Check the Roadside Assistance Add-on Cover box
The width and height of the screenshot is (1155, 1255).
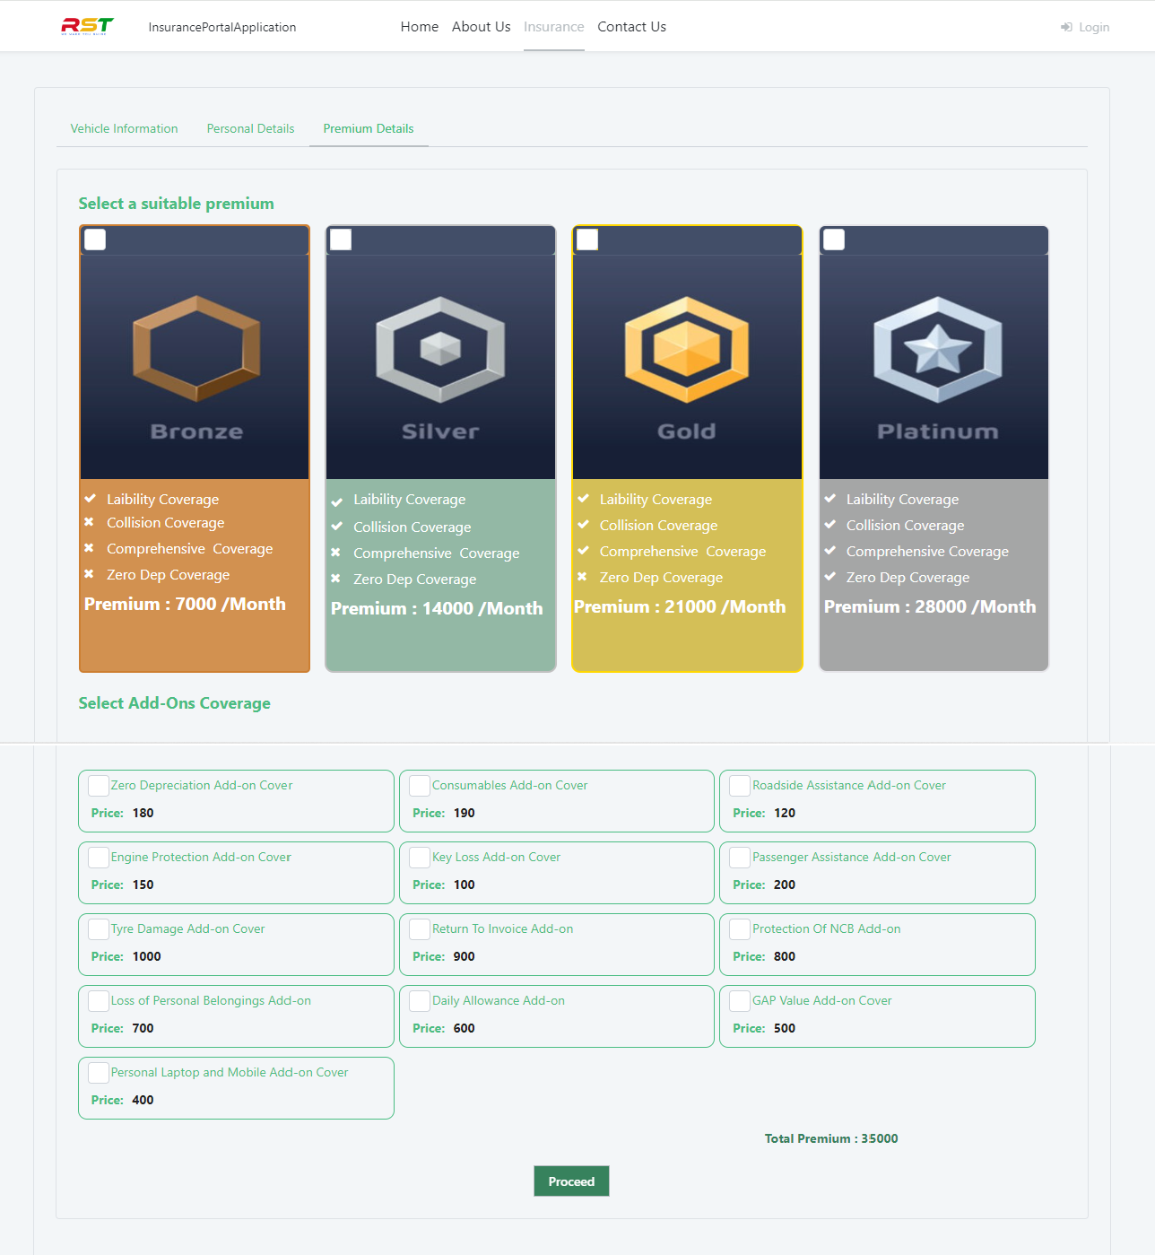(740, 786)
